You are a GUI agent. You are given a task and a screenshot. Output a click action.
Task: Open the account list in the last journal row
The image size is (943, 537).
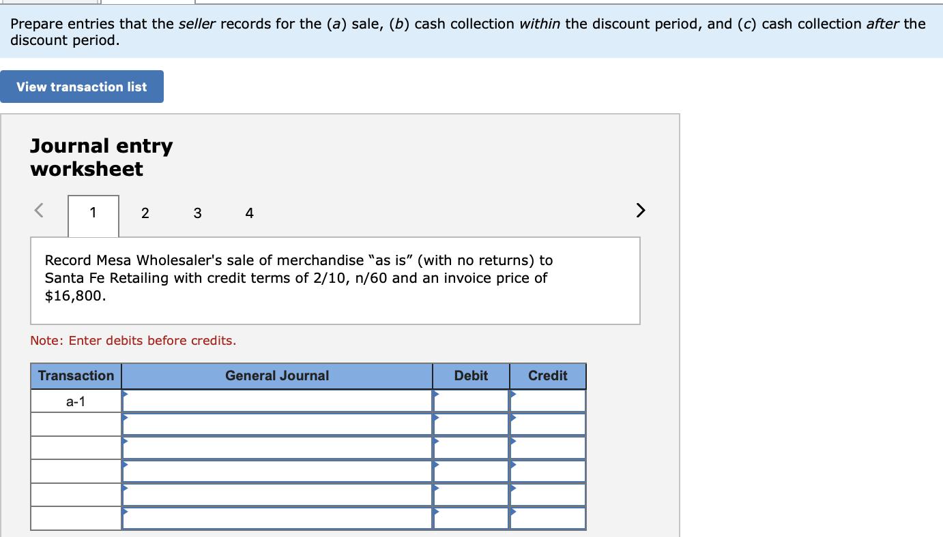tap(125, 512)
